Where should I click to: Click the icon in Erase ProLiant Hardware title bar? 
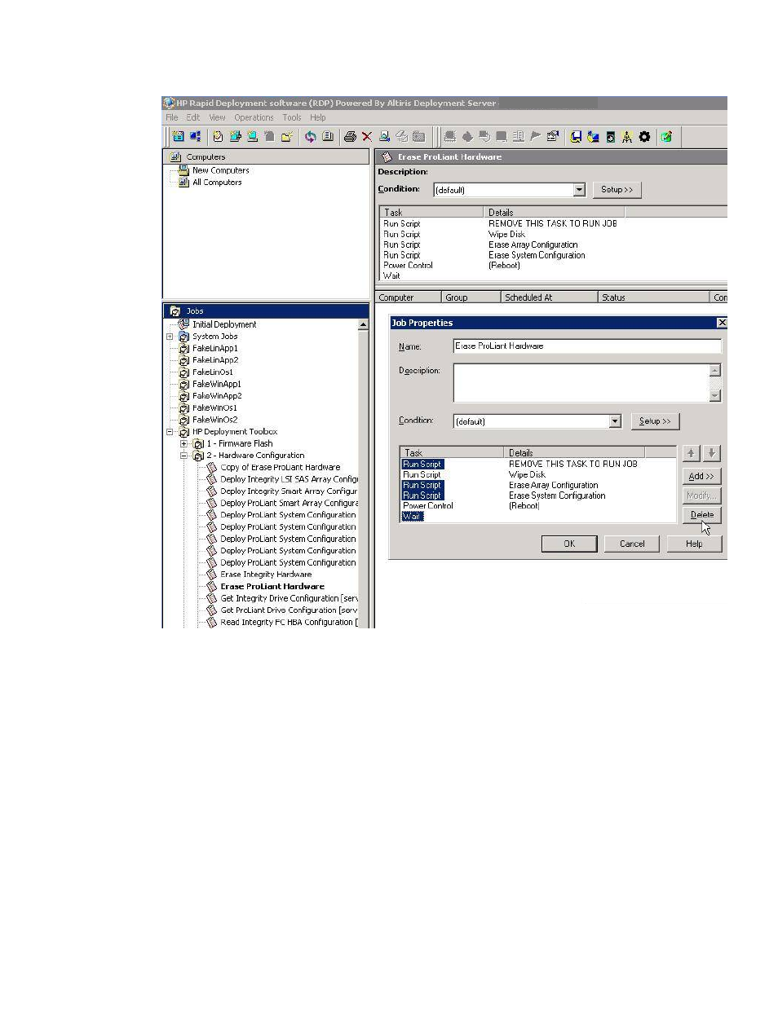coord(387,157)
